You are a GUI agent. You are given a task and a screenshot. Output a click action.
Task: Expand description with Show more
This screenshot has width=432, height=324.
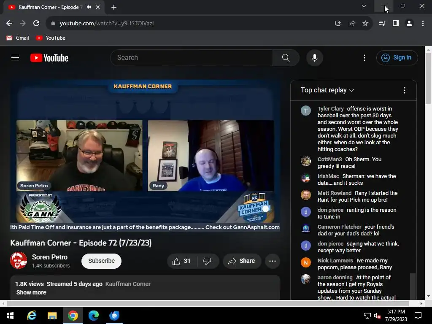pyautogui.click(x=31, y=292)
